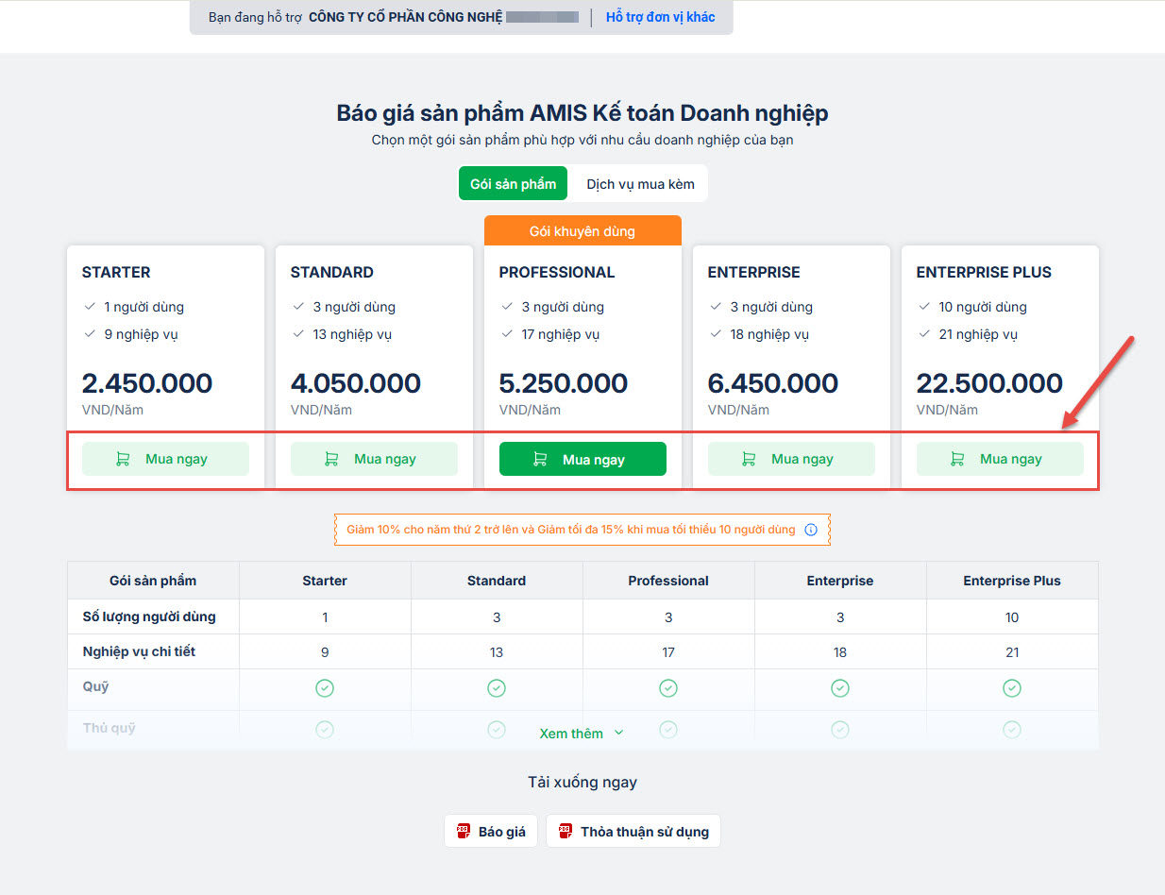Click the 6.450.000 price
The image size is (1165, 895).
pyautogui.click(x=773, y=383)
